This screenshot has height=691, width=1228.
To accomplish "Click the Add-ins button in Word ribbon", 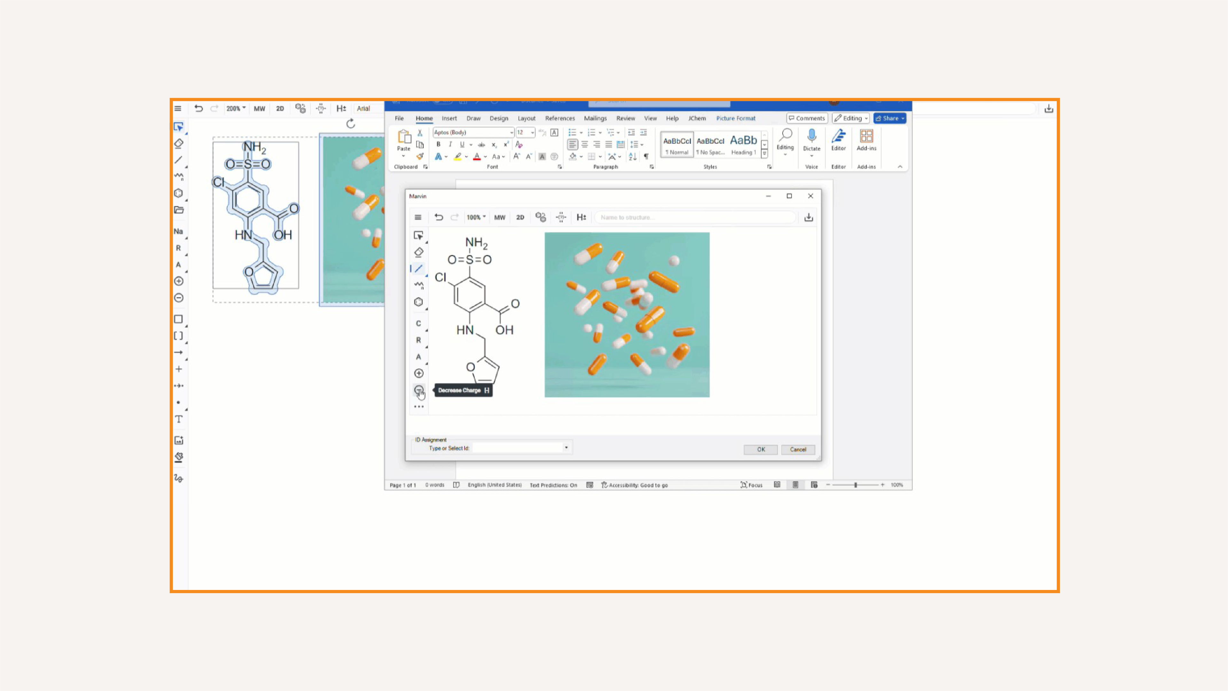I will click(x=866, y=140).
